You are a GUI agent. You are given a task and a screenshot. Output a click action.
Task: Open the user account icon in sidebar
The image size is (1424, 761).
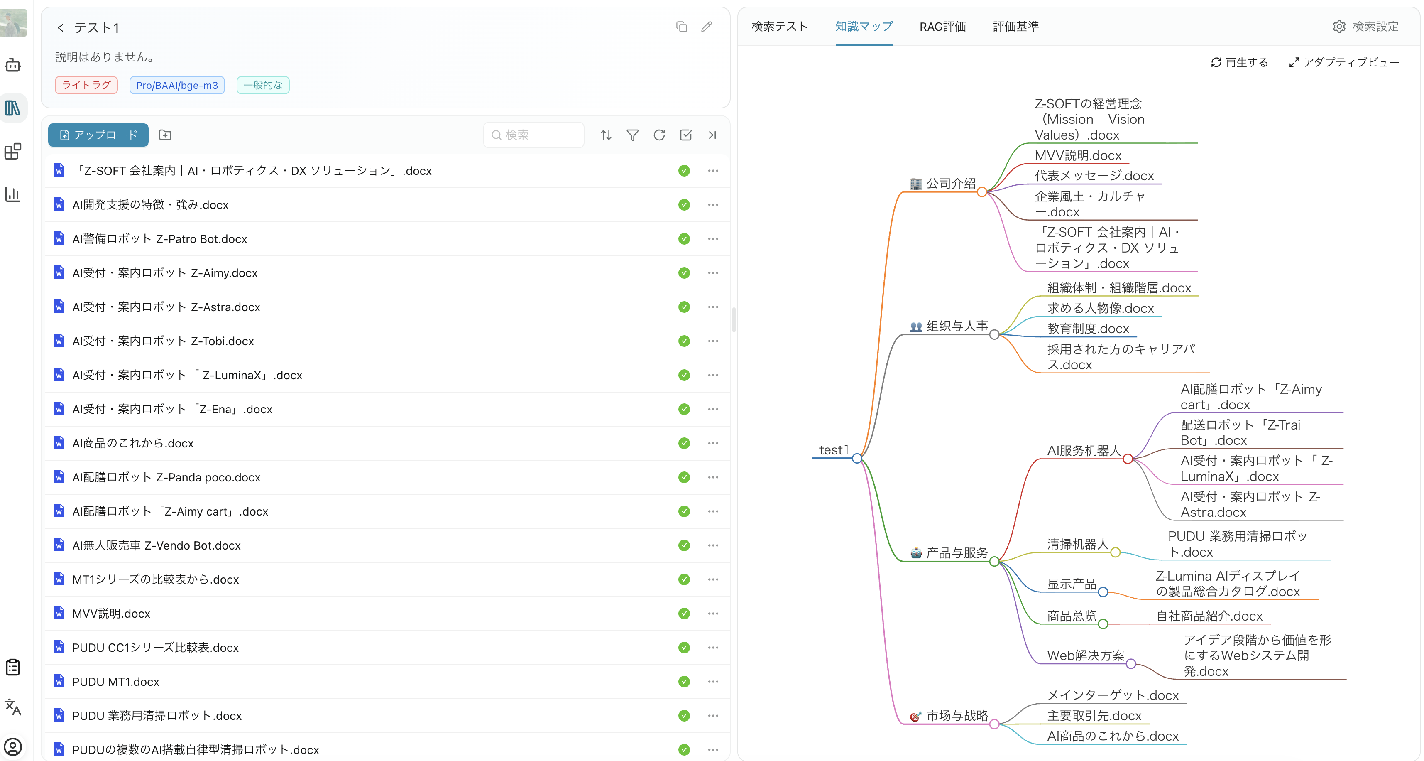click(13, 747)
